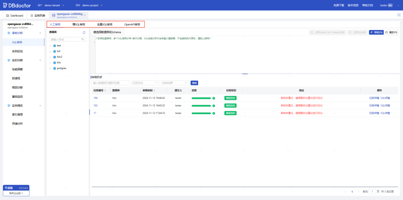Click the horizontal scrollbar under the history table
403x200 pixels.
245,187
